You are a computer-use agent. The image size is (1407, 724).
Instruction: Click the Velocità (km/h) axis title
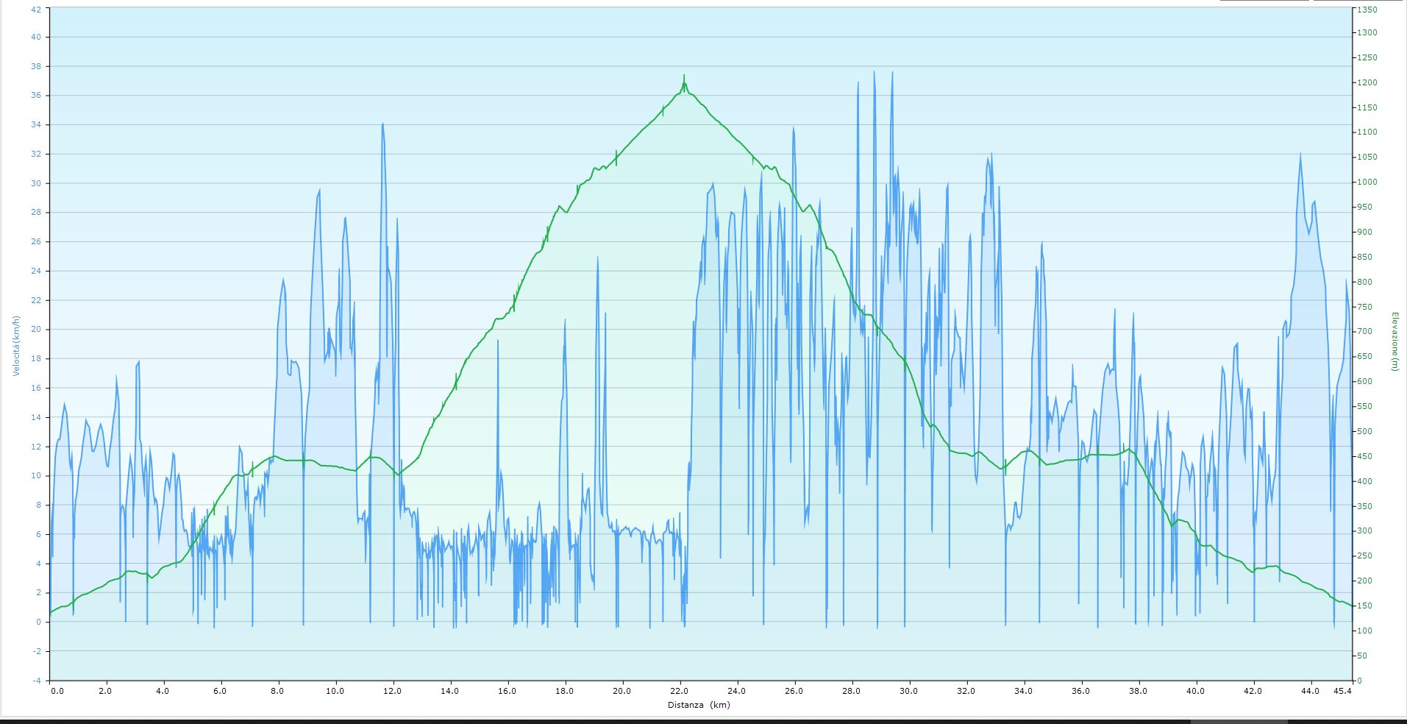[16, 346]
